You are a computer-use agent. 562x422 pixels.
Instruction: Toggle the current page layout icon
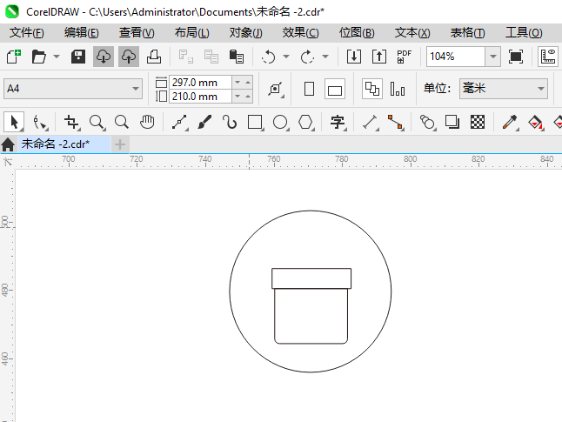pyautogui.click(x=398, y=89)
